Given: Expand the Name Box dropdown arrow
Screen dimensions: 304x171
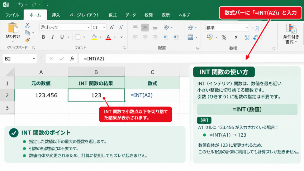Looking at the screenshot, I should point(34,59).
